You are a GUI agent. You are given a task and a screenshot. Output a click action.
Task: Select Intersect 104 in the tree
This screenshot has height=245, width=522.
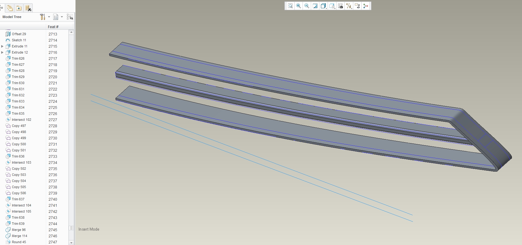(x=21, y=205)
